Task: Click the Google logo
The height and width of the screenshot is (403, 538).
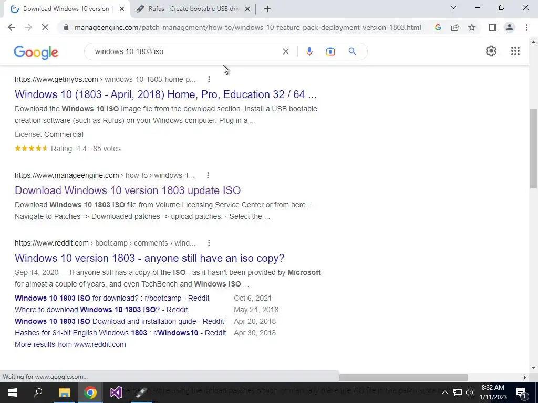Action: (36, 52)
